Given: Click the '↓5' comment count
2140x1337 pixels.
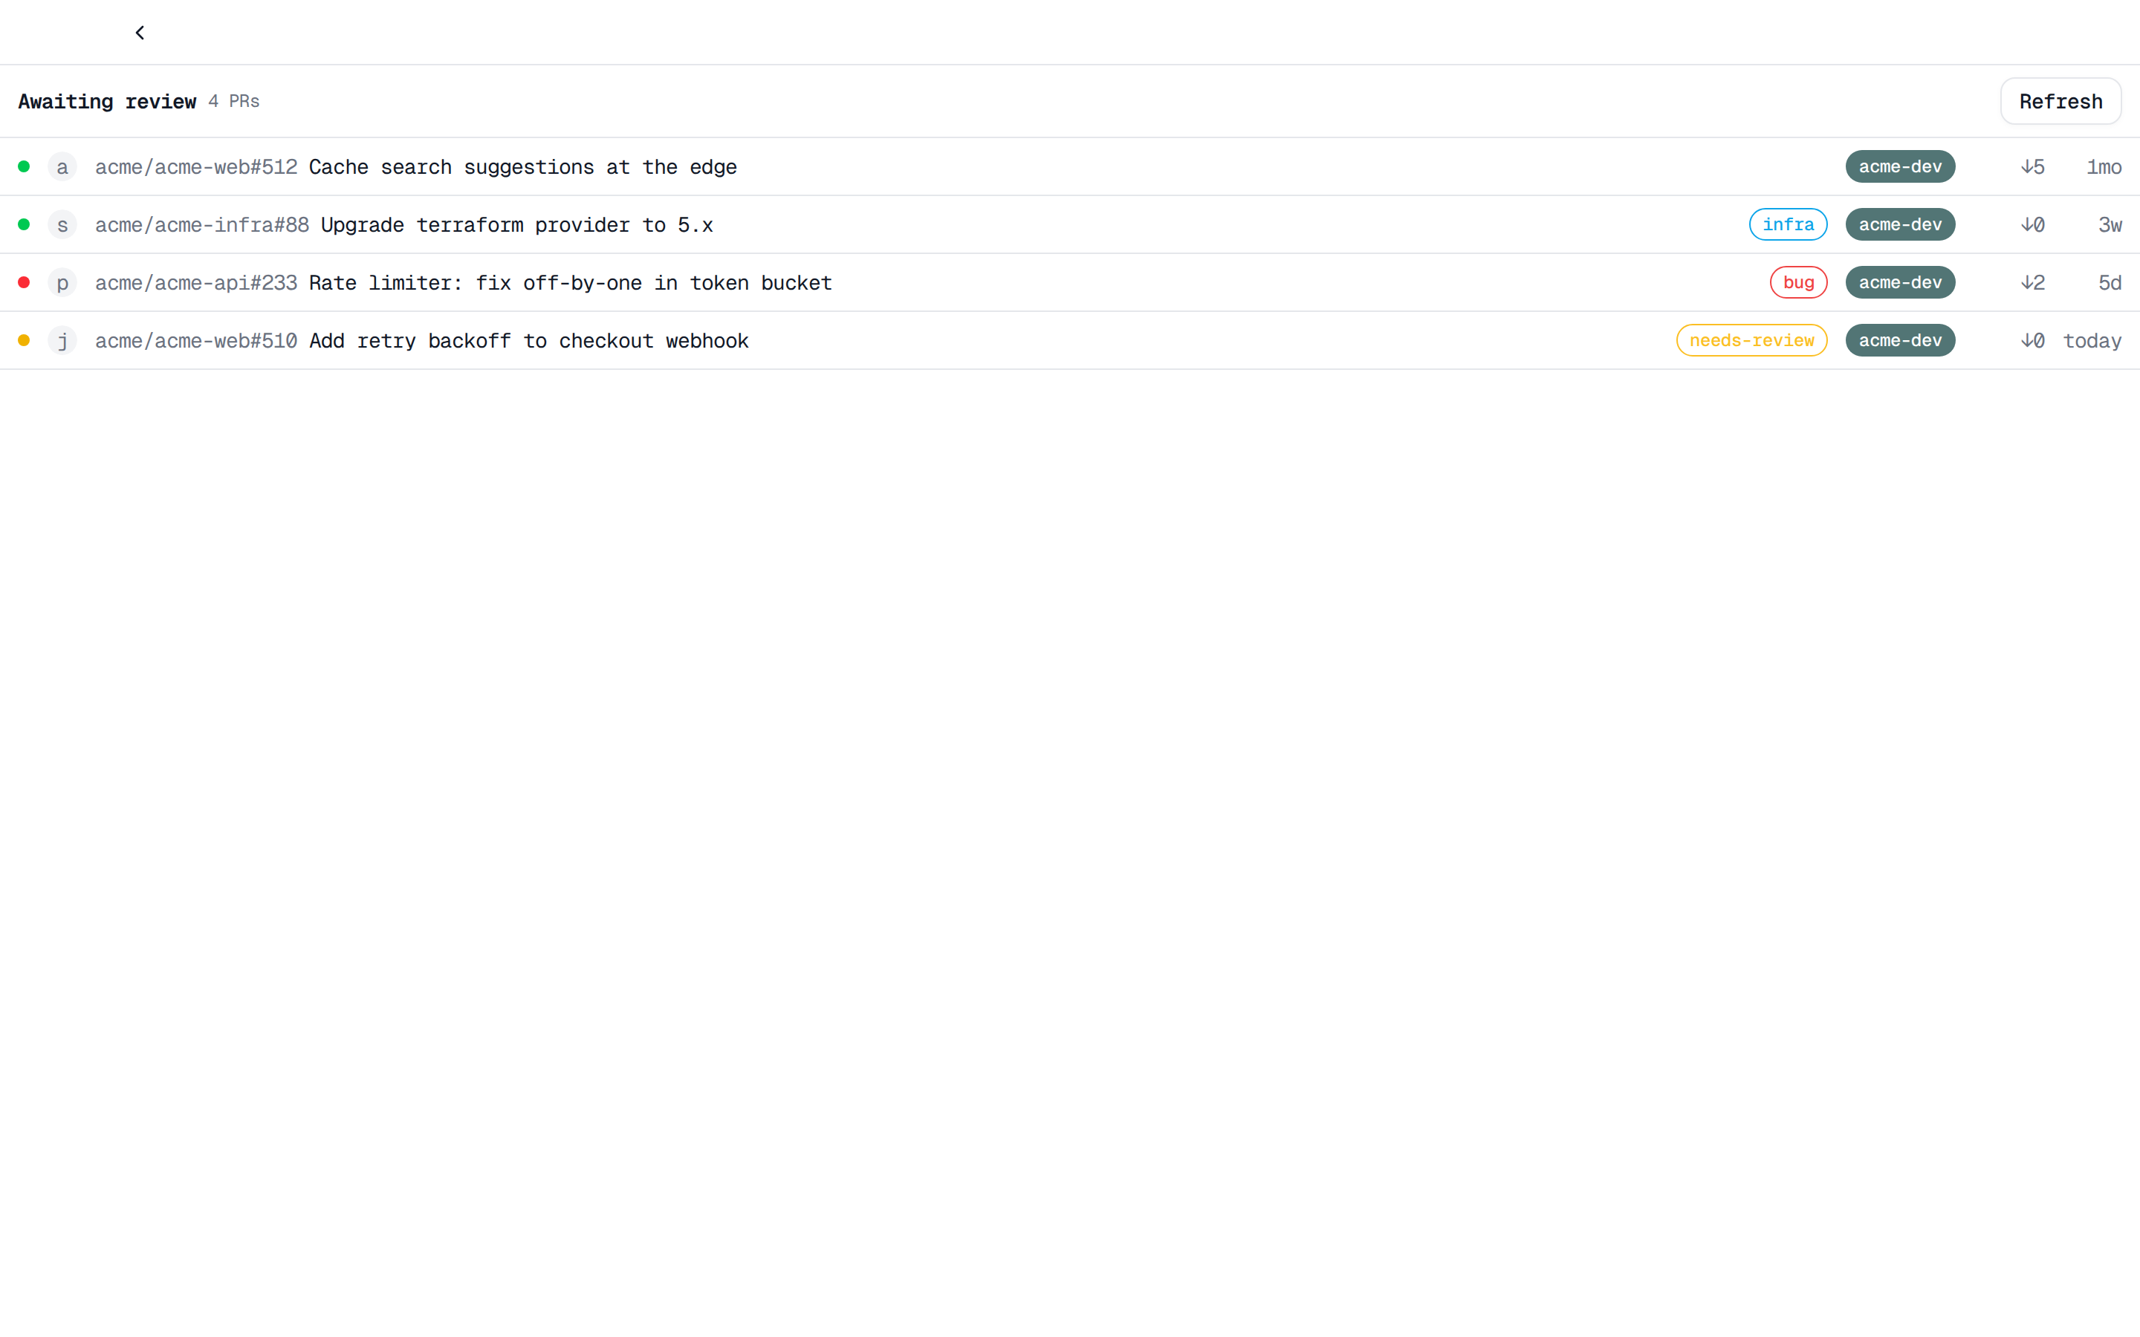Looking at the screenshot, I should (x=2032, y=167).
